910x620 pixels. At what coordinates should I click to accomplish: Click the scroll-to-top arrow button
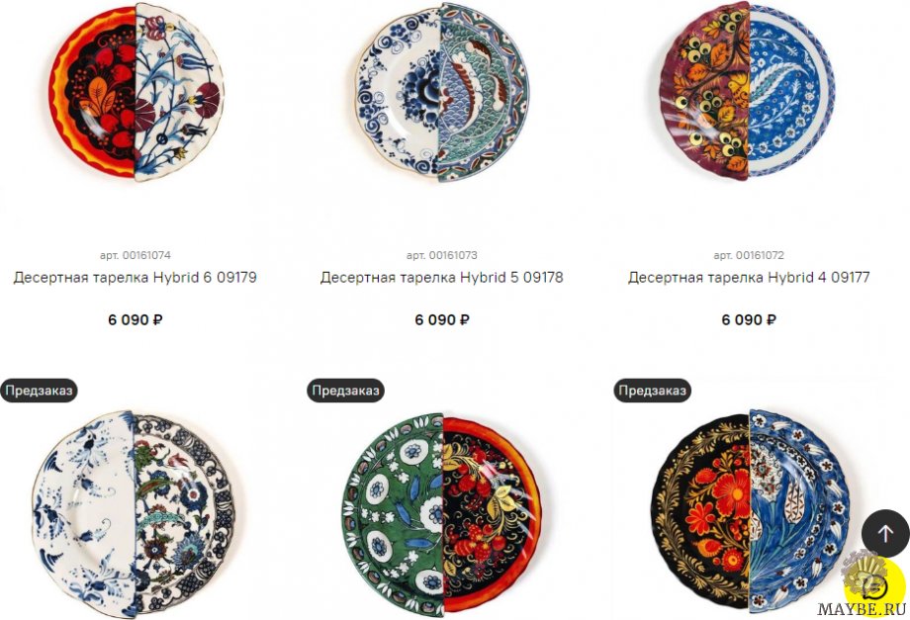tap(885, 534)
